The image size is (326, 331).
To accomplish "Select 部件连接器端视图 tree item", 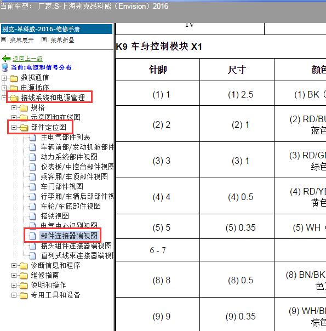I will click(69, 236).
